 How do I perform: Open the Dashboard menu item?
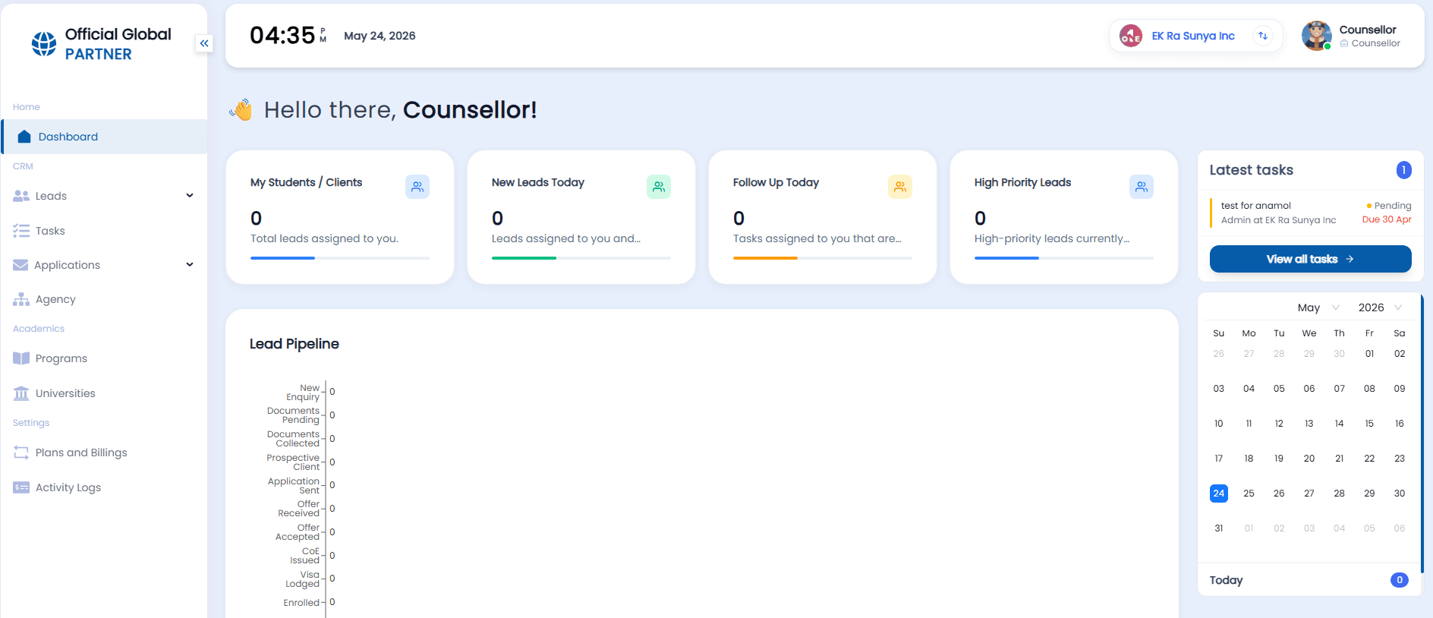(x=104, y=137)
